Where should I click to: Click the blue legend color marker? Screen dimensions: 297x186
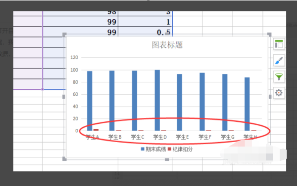(x=143, y=149)
